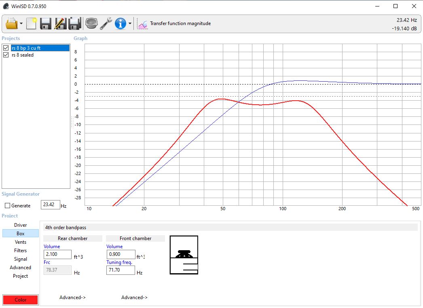423x308 pixels.
Task: Select the rs 8 sealed project row
Action: coord(23,55)
